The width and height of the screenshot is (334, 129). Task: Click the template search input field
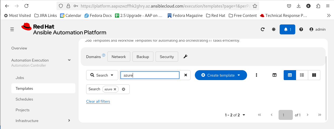(x=150, y=75)
